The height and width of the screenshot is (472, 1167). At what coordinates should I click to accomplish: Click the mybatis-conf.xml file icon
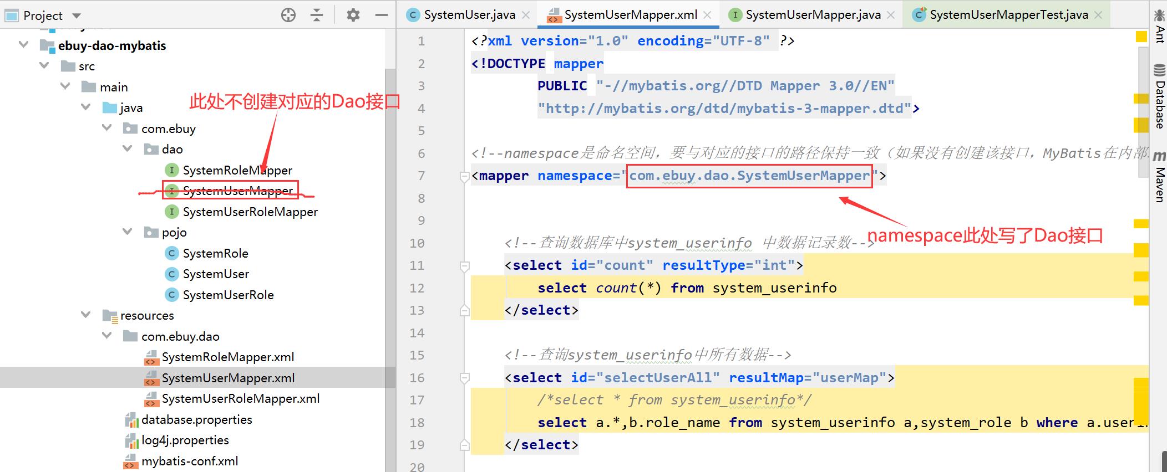[130, 461]
